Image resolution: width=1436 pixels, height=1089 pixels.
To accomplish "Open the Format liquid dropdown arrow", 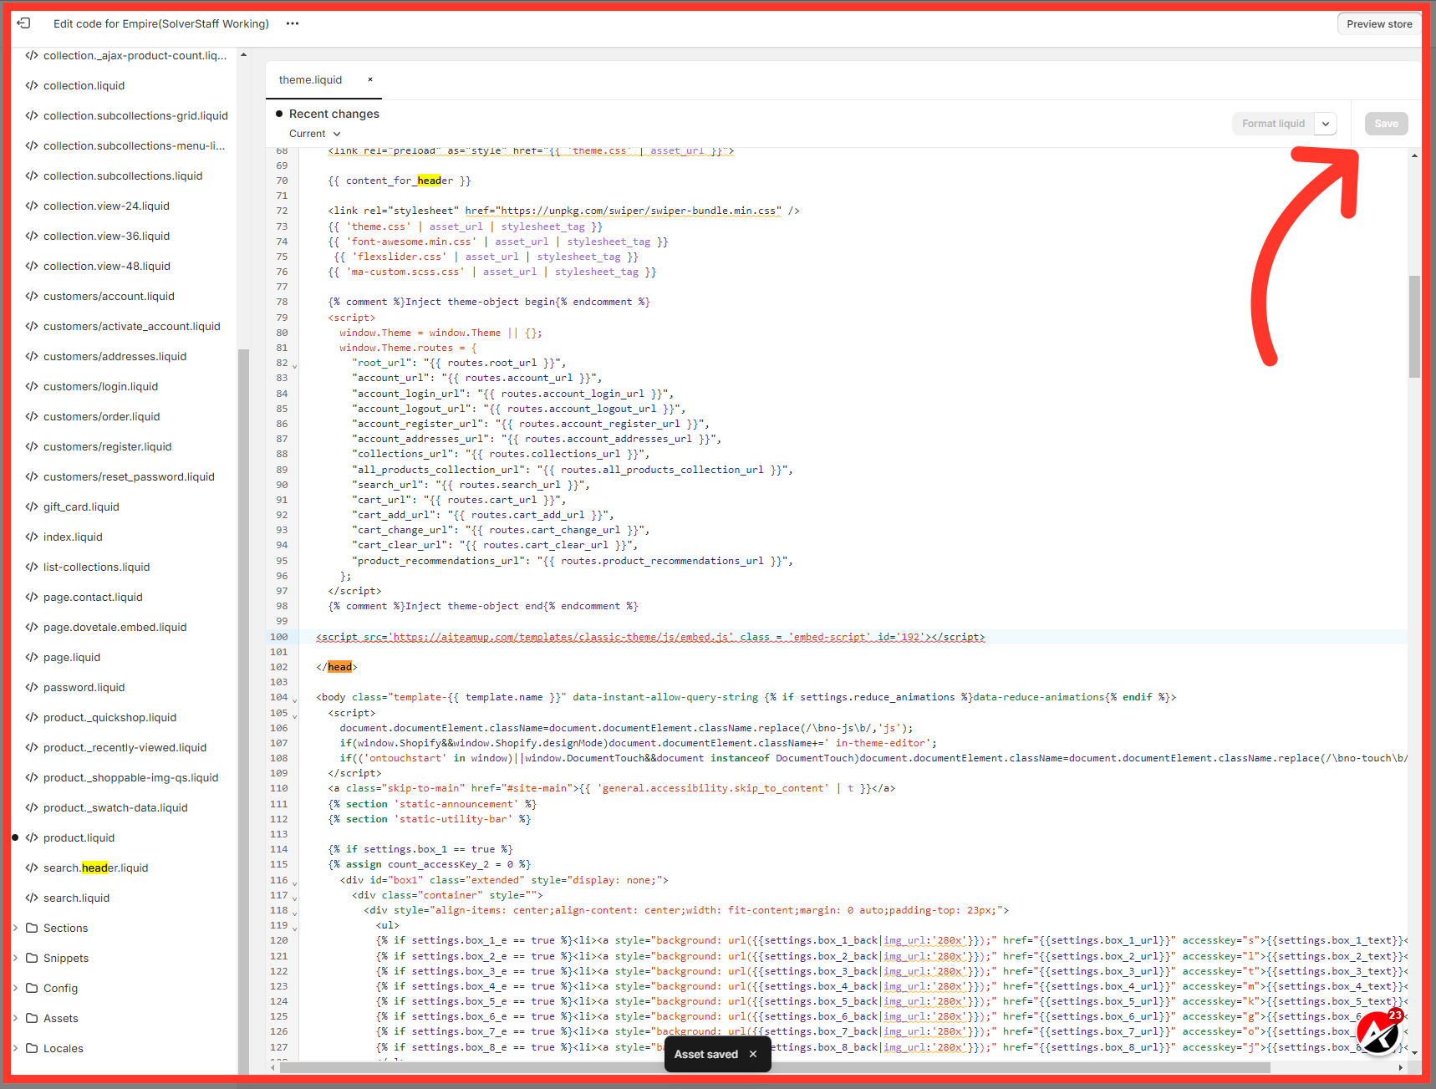I will click(1326, 124).
